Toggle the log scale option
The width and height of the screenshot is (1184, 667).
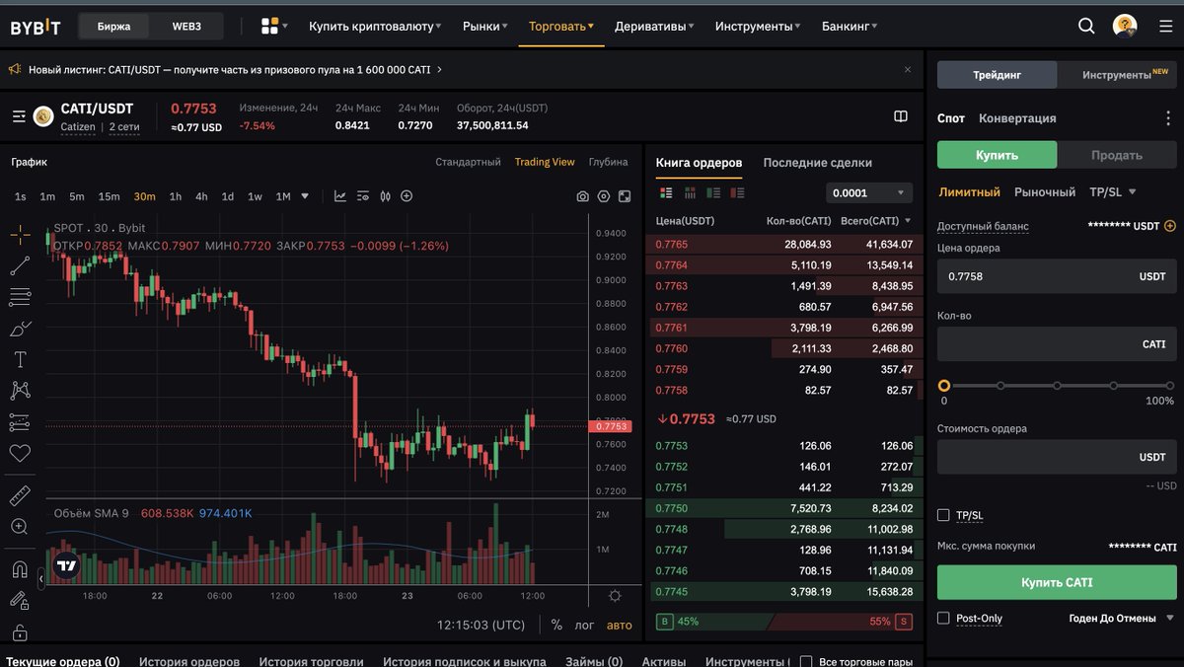[585, 625]
